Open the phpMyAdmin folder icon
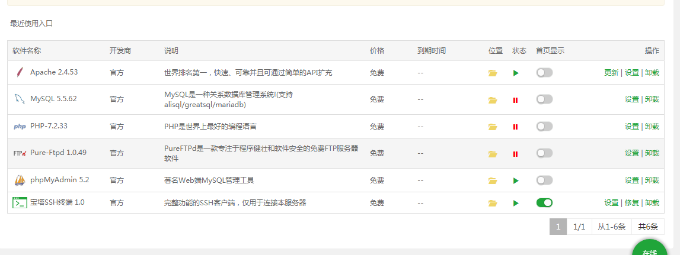Screen dimensions: 680x255 492,180
